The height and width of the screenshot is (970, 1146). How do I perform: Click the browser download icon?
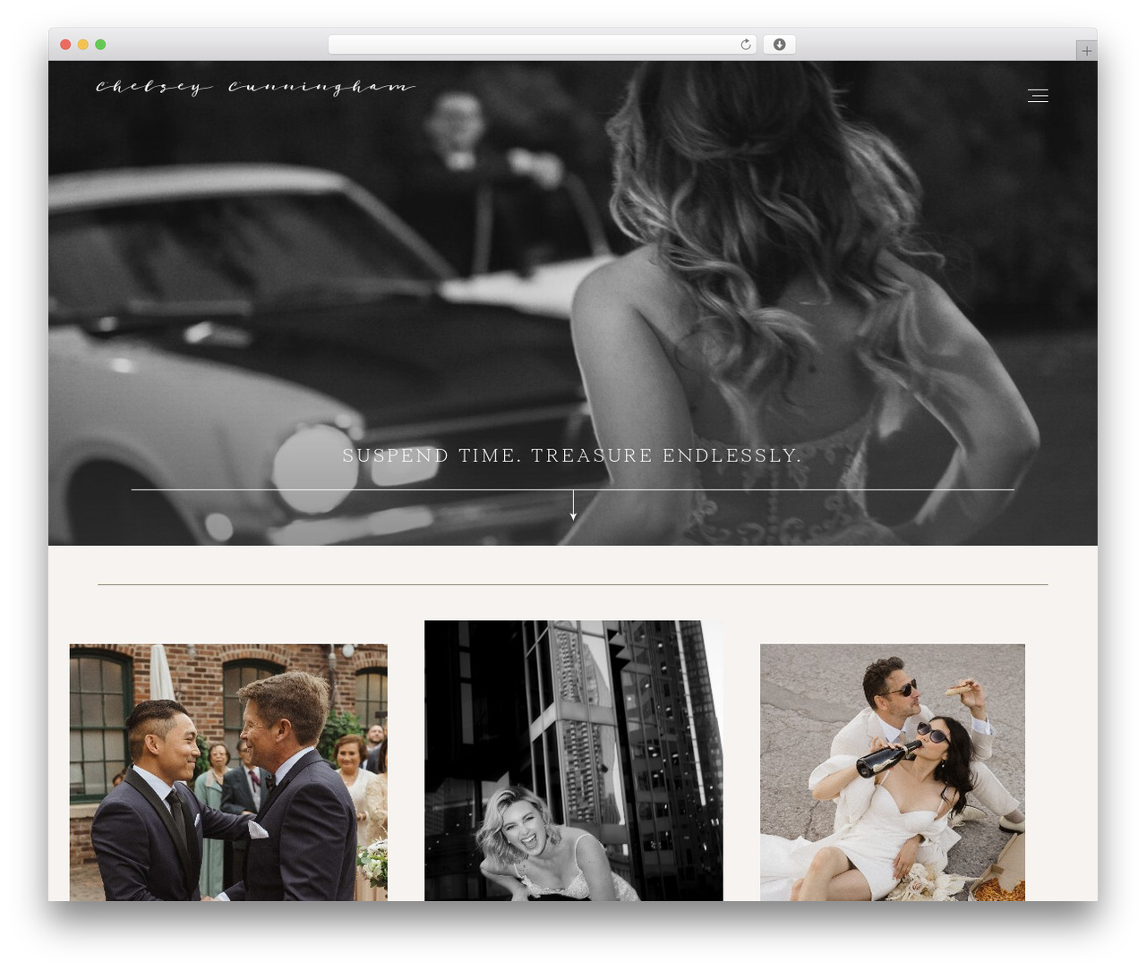point(779,45)
